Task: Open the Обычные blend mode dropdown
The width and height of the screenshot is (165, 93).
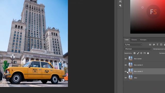Action: click(138, 49)
